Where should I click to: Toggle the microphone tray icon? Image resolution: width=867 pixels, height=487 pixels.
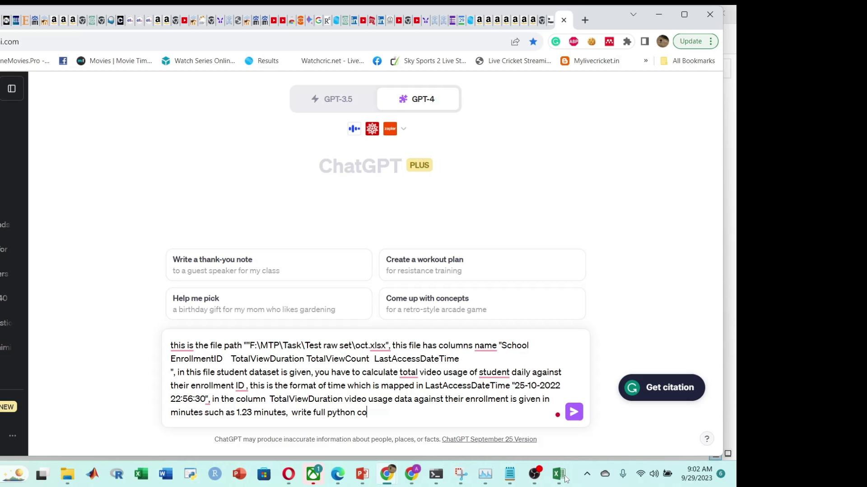623,473
